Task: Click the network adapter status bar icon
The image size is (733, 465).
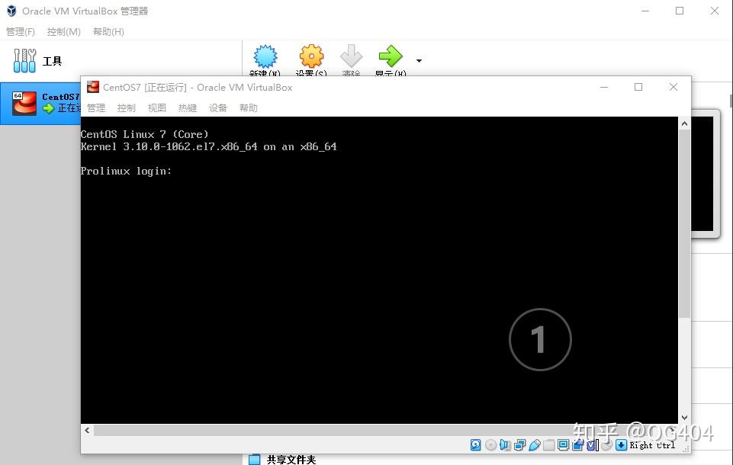Action: (519, 444)
